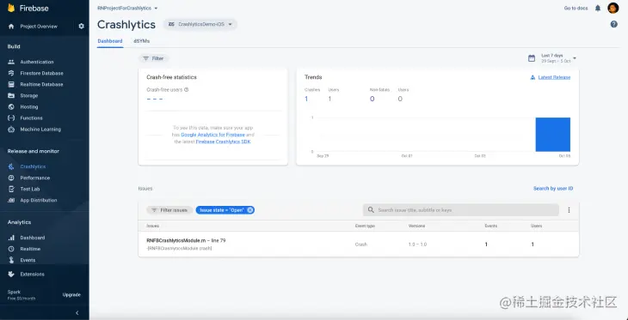Click the Events column header
The height and width of the screenshot is (320, 628).
[490, 226]
